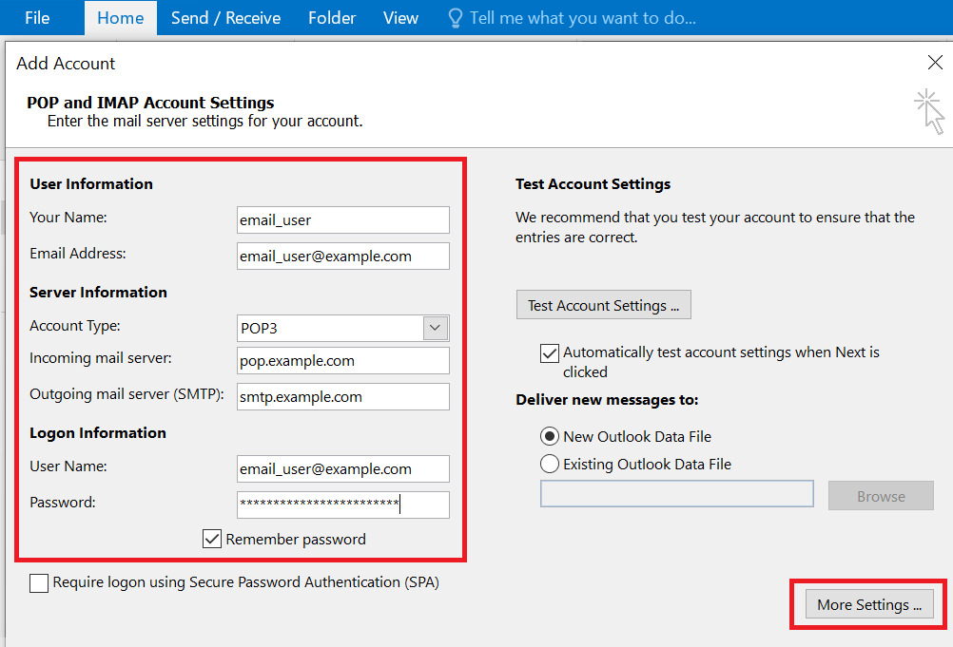This screenshot has width=953, height=647.
Task: Click the Incoming mail server field
Action: [342, 360]
